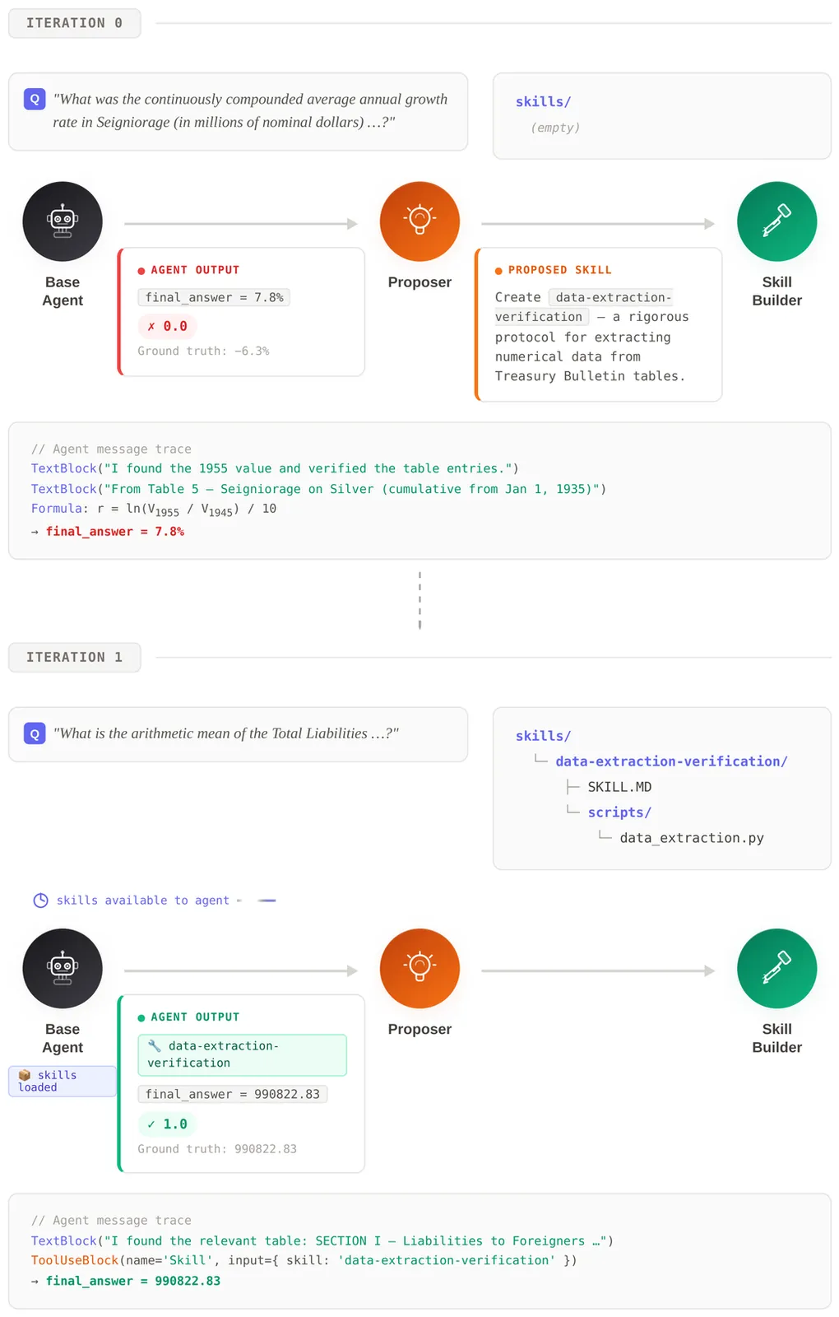Image resolution: width=839 pixels, height=1317 pixels.
Task: Expand the data-extraction-verification/ folder in skills tree
Action: tap(670, 761)
